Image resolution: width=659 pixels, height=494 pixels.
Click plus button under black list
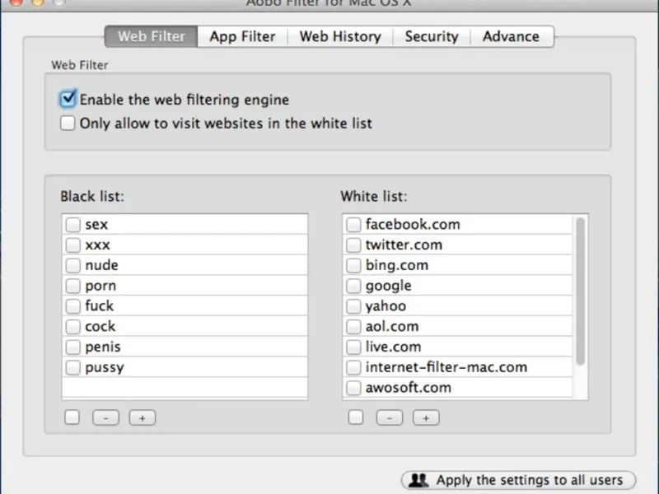142,418
